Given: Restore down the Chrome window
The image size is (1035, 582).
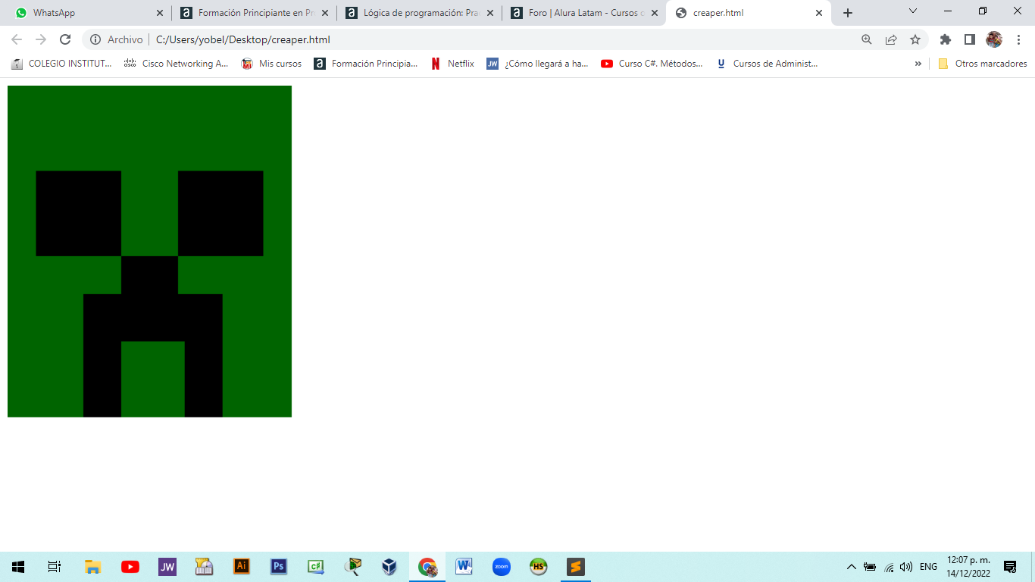Looking at the screenshot, I should 983,11.
